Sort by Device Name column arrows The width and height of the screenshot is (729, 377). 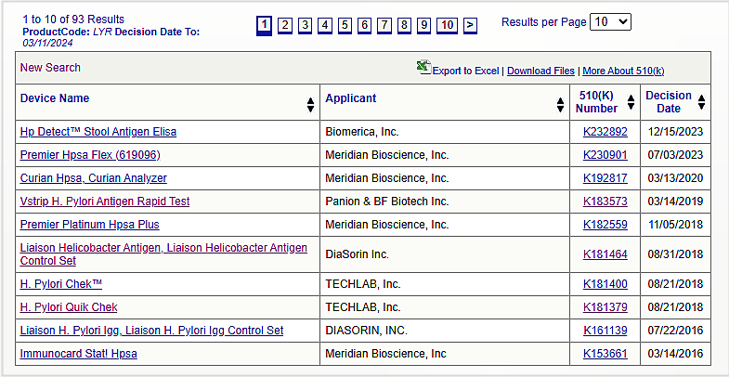click(310, 105)
